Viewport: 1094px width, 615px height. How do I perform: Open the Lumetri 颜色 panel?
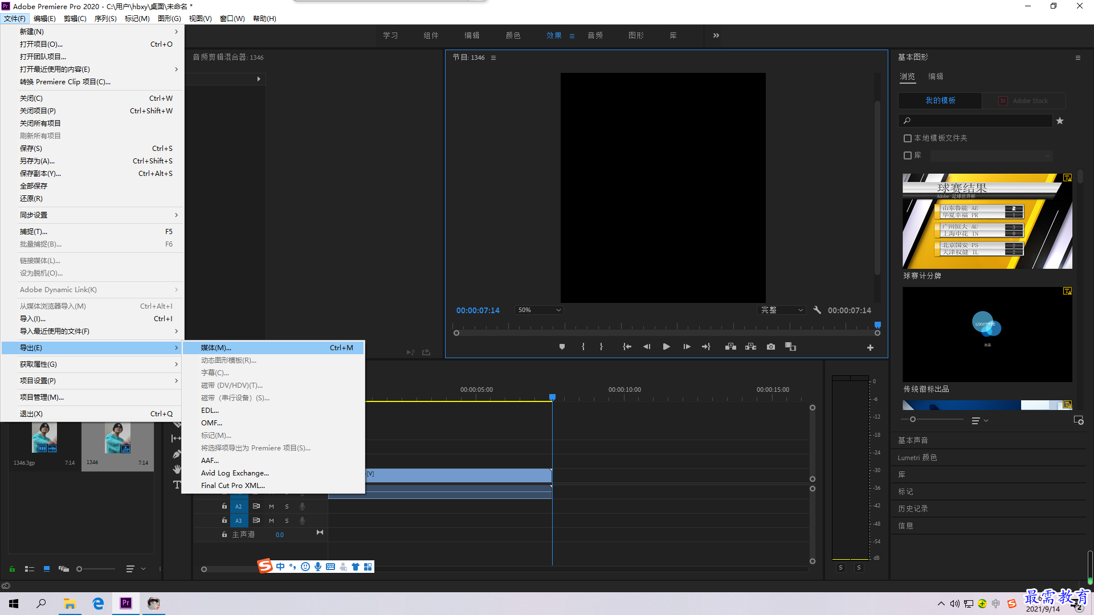click(917, 457)
